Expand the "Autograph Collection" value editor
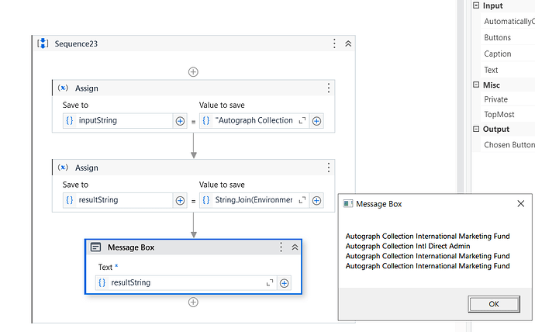This screenshot has width=535, height=332. [303, 121]
